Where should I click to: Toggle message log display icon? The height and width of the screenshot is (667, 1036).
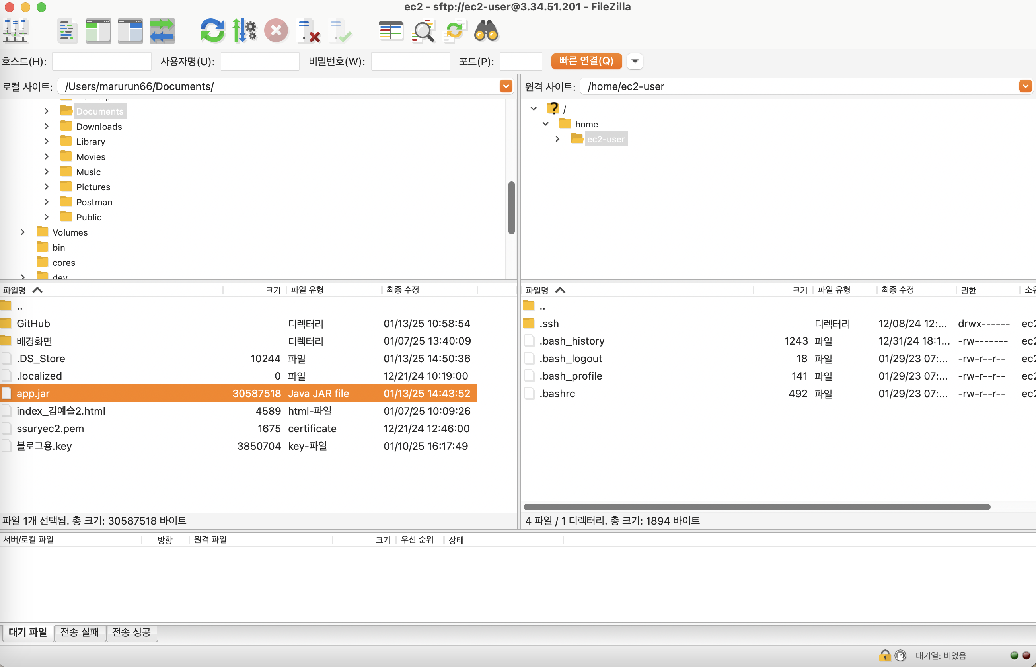coord(67,31)
